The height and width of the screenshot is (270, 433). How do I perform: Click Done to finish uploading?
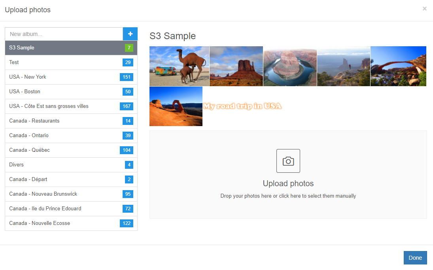point(415,257)
